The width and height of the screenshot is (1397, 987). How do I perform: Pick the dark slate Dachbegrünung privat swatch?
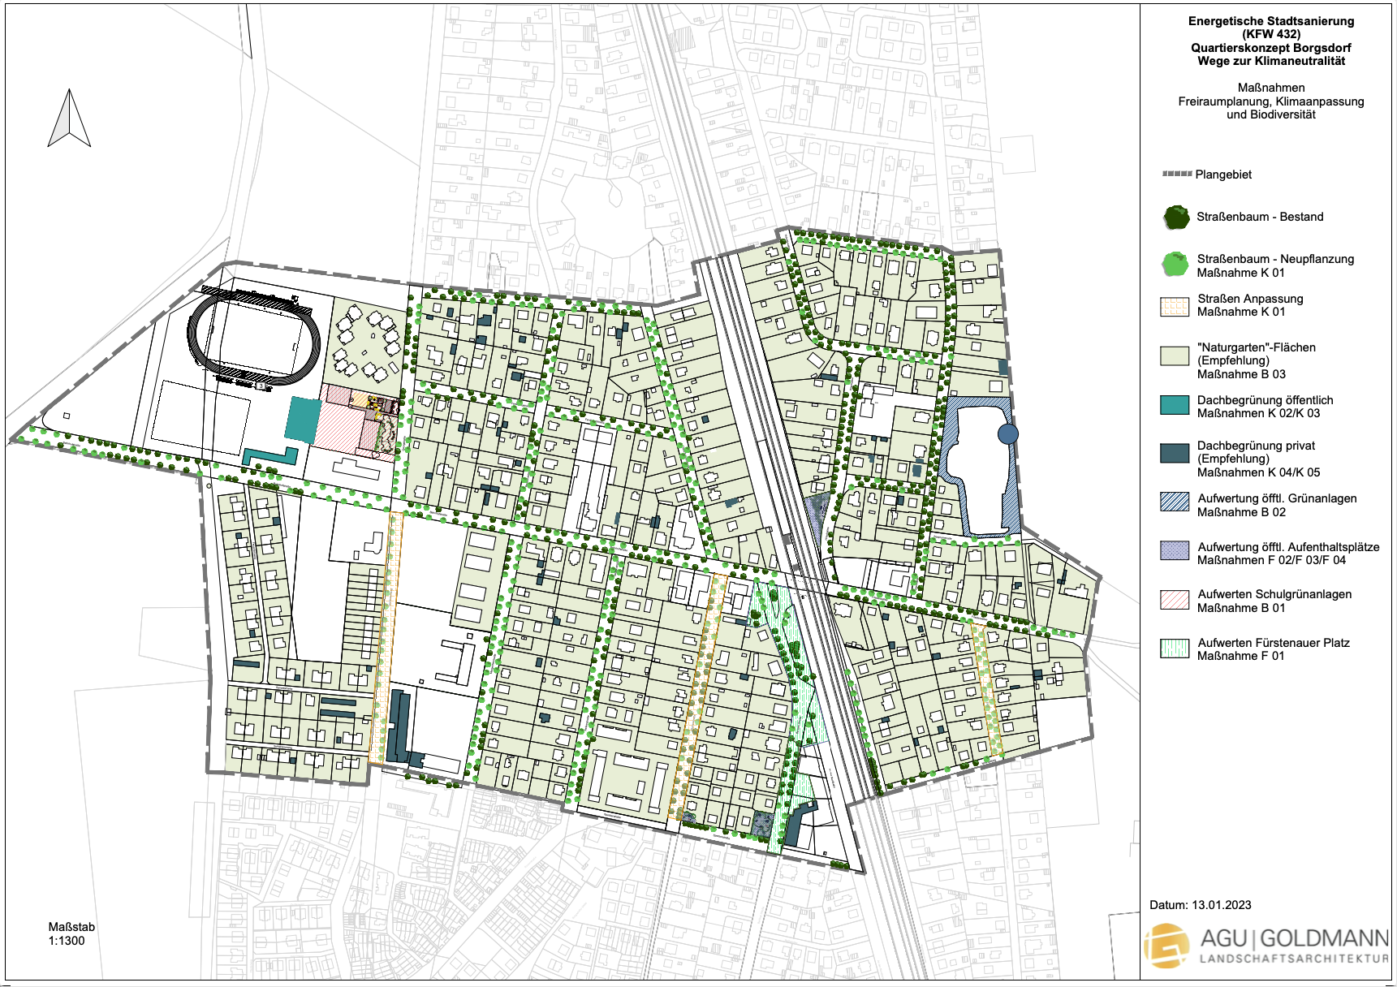coord(1175,453)
